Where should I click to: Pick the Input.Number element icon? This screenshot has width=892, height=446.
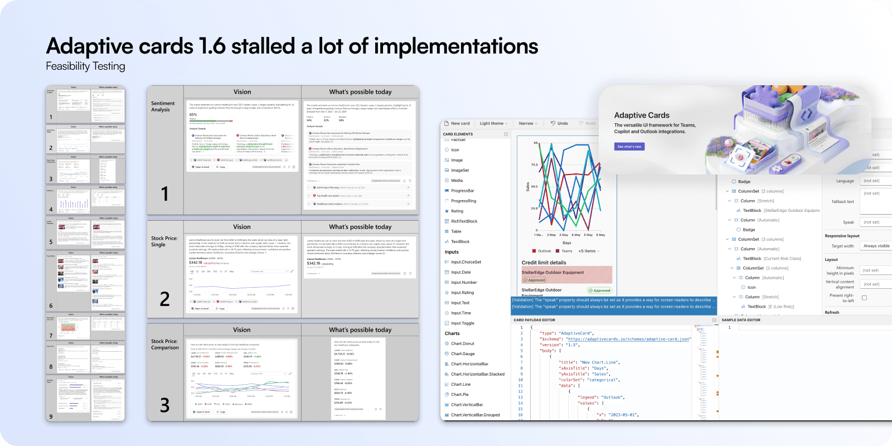pos(447,282)
